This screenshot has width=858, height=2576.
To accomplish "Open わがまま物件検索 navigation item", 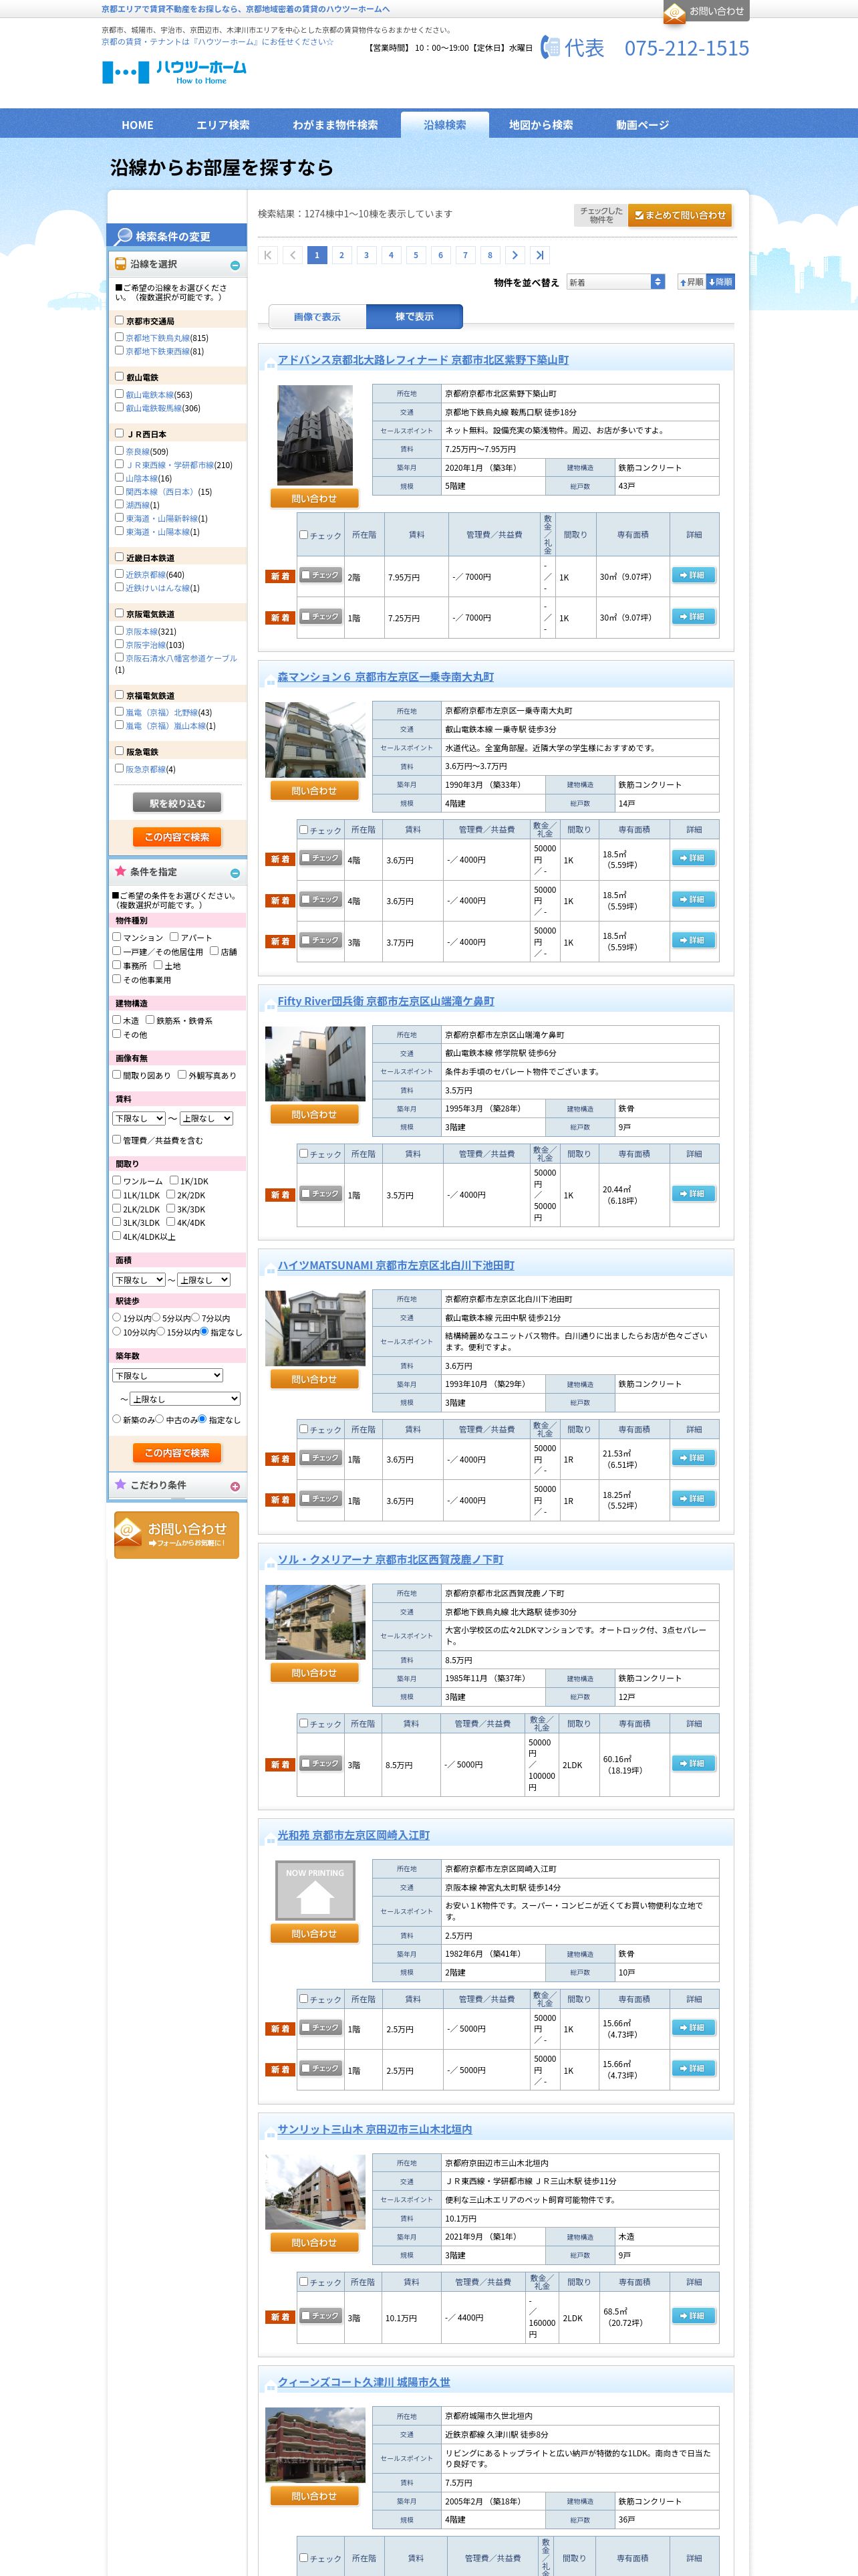I will (x=335, y=125).
